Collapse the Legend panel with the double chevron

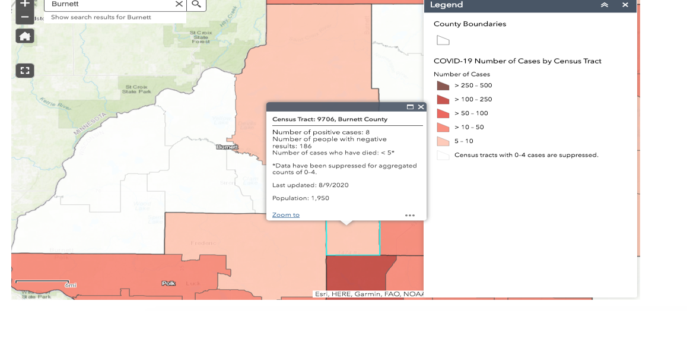click(x=605, y=5)
